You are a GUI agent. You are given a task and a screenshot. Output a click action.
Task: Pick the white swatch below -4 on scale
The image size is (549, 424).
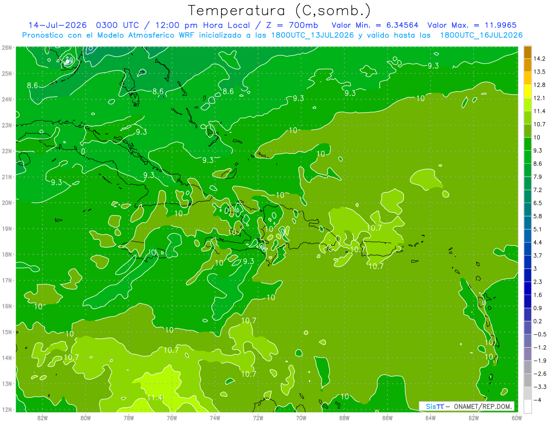527,407
